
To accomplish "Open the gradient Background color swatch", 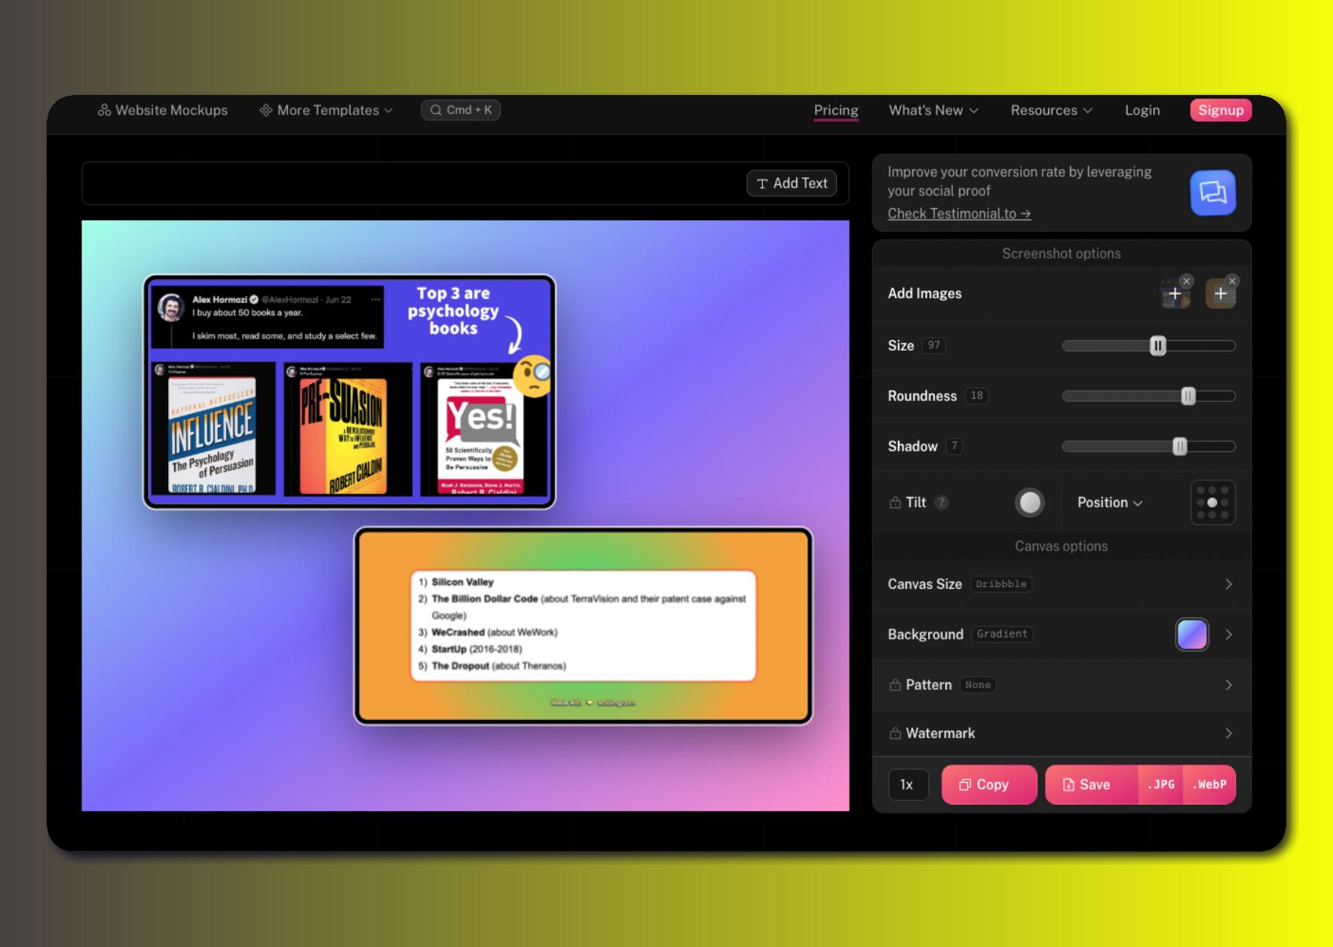I will [x=1192, y=635].
